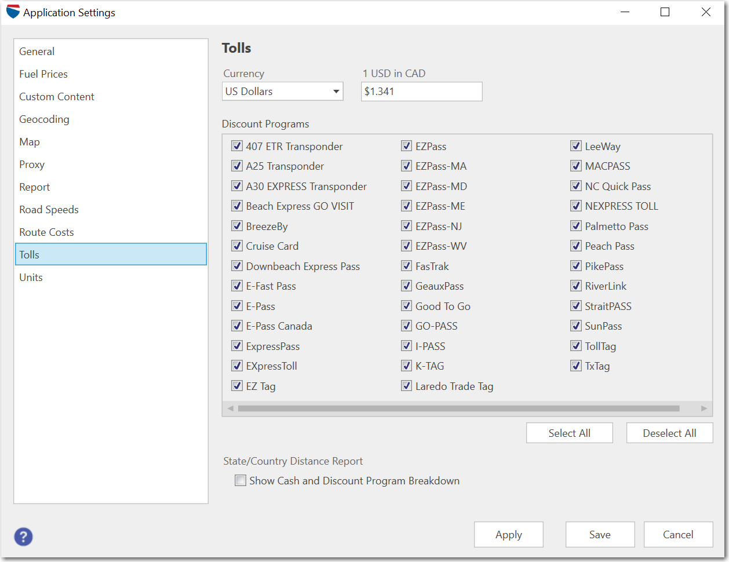Uncheck 407 ETR Transponder
The width and height of the screenshot is (729, 562).
click(237, 146)
